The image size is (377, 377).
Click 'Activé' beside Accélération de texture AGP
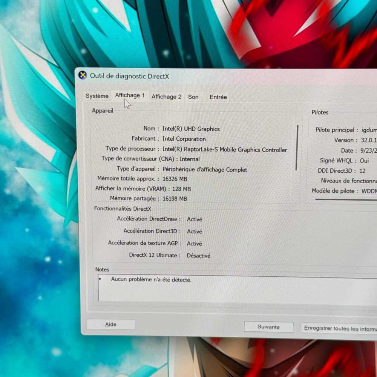[195, 244]
